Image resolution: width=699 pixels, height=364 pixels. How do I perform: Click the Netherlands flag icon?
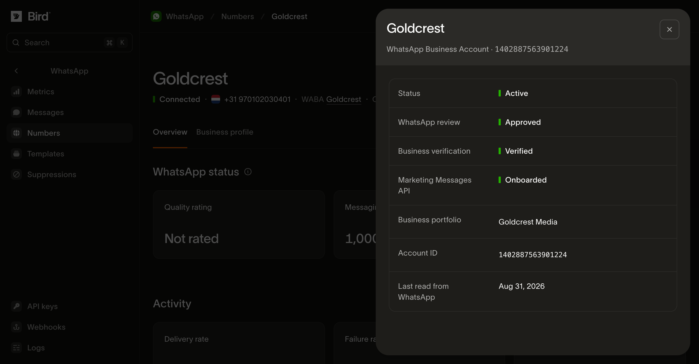[x=216, y=99]
